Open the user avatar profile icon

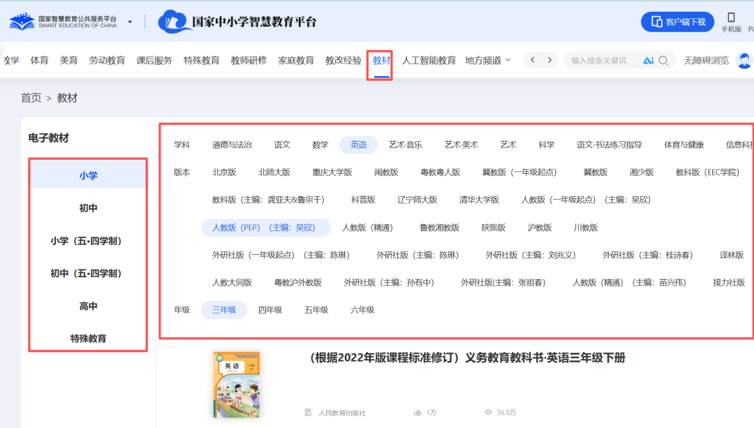click(x=745, y=60)
